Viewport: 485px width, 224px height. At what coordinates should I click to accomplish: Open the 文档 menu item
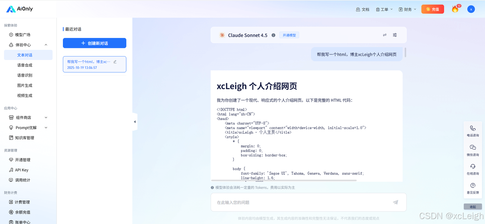pos(362,9)
